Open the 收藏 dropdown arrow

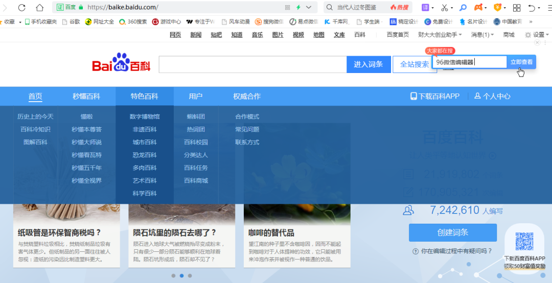[20, 22]
